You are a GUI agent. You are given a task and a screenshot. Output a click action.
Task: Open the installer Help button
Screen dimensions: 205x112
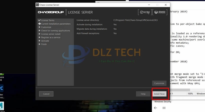pos(143,94)
